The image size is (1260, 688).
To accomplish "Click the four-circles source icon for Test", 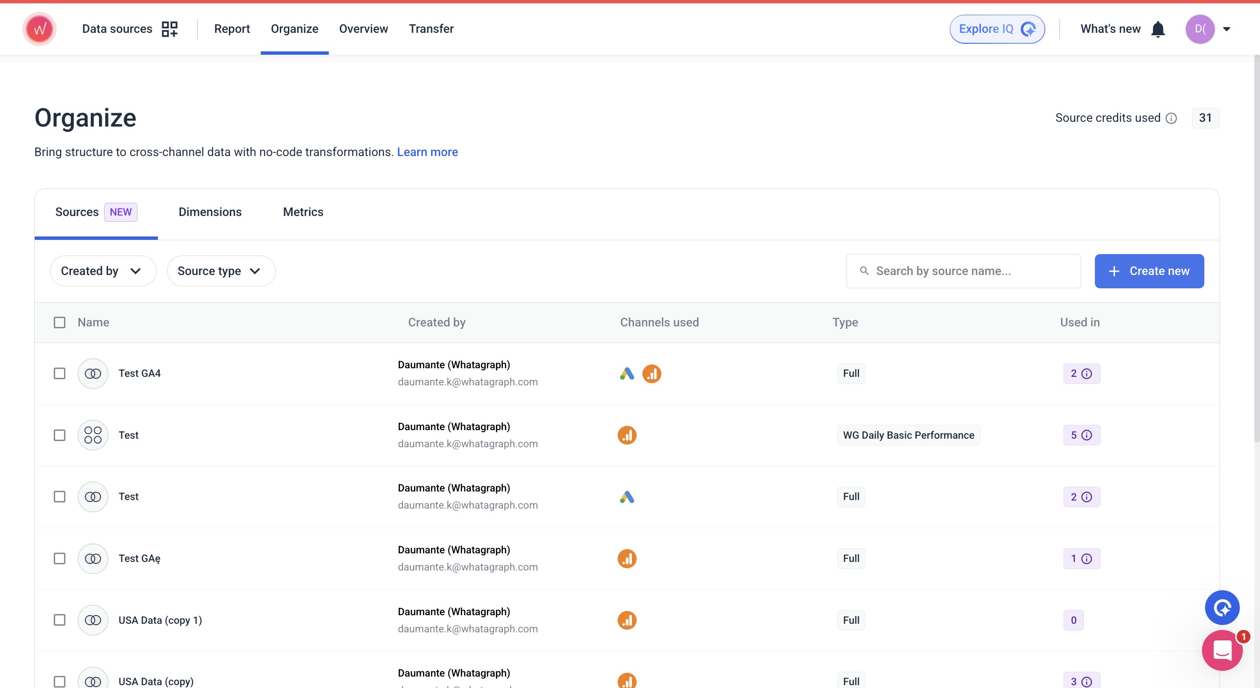I will click(x=93, y=435).
